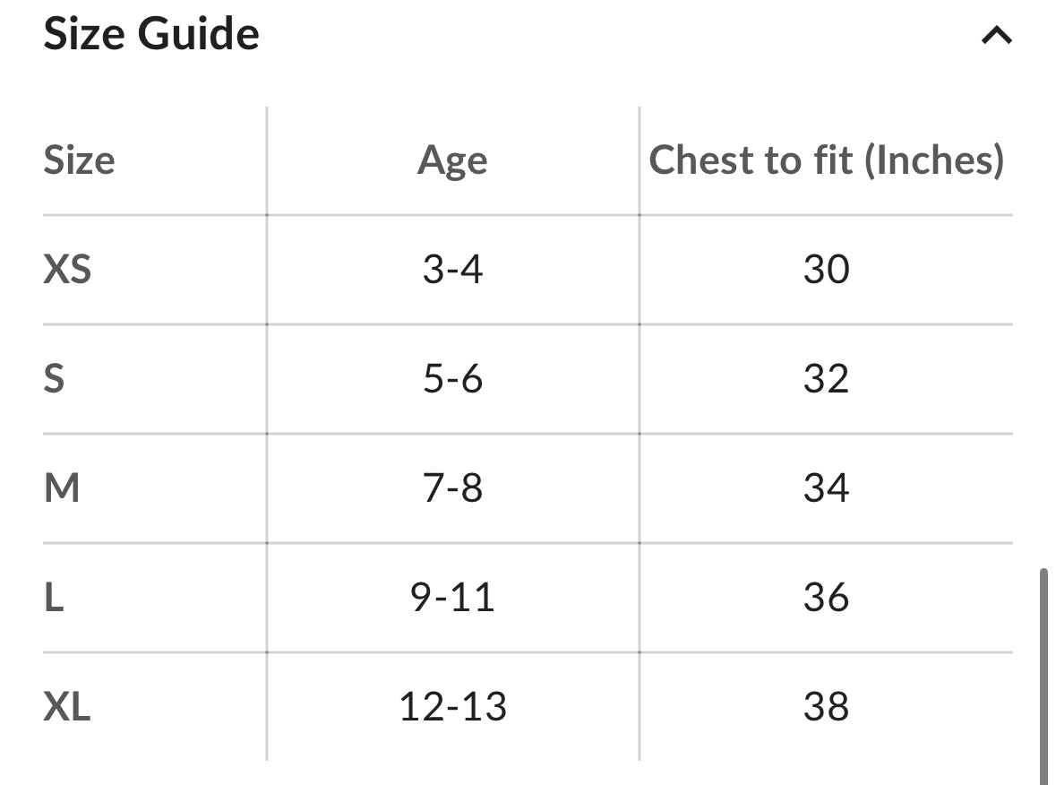Click the chest value 30
1056x785 pixels.
[827, 270]
